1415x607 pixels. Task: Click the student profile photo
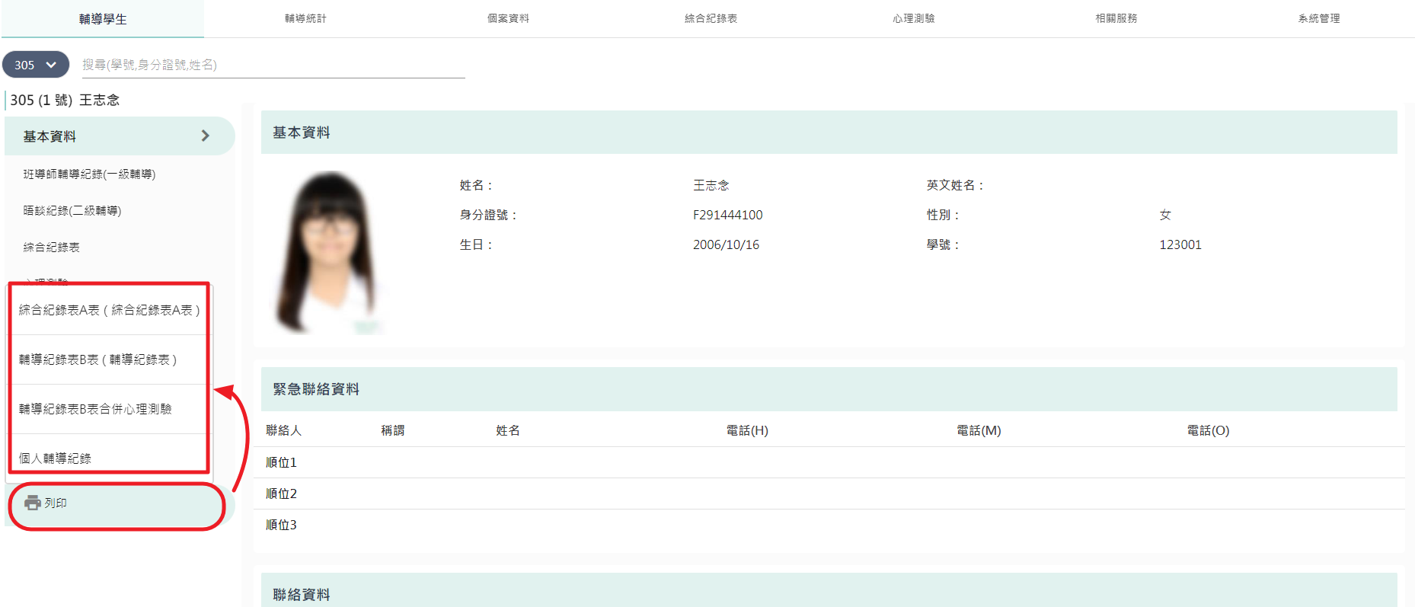click(329, 252)
